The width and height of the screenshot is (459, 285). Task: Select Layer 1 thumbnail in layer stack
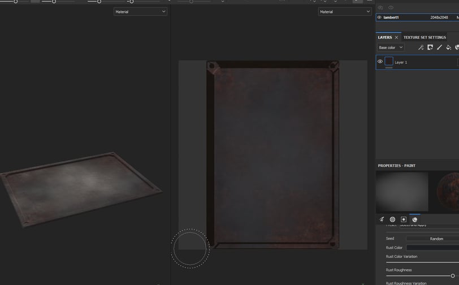389,61
